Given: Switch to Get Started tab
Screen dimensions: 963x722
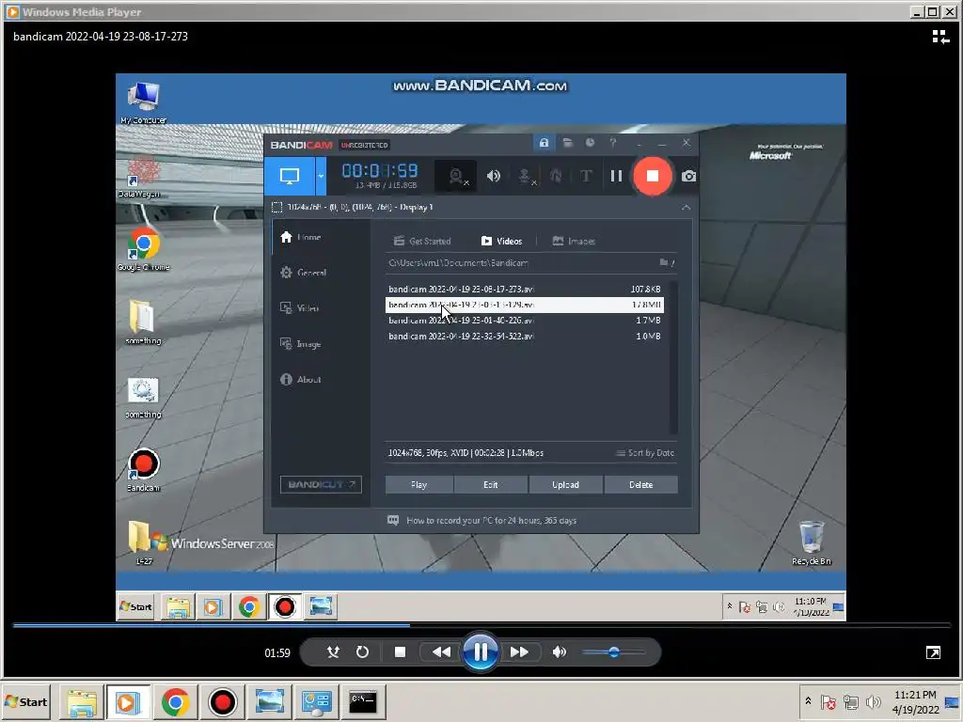Looking at the screenshot, I should tap(422, 242).
